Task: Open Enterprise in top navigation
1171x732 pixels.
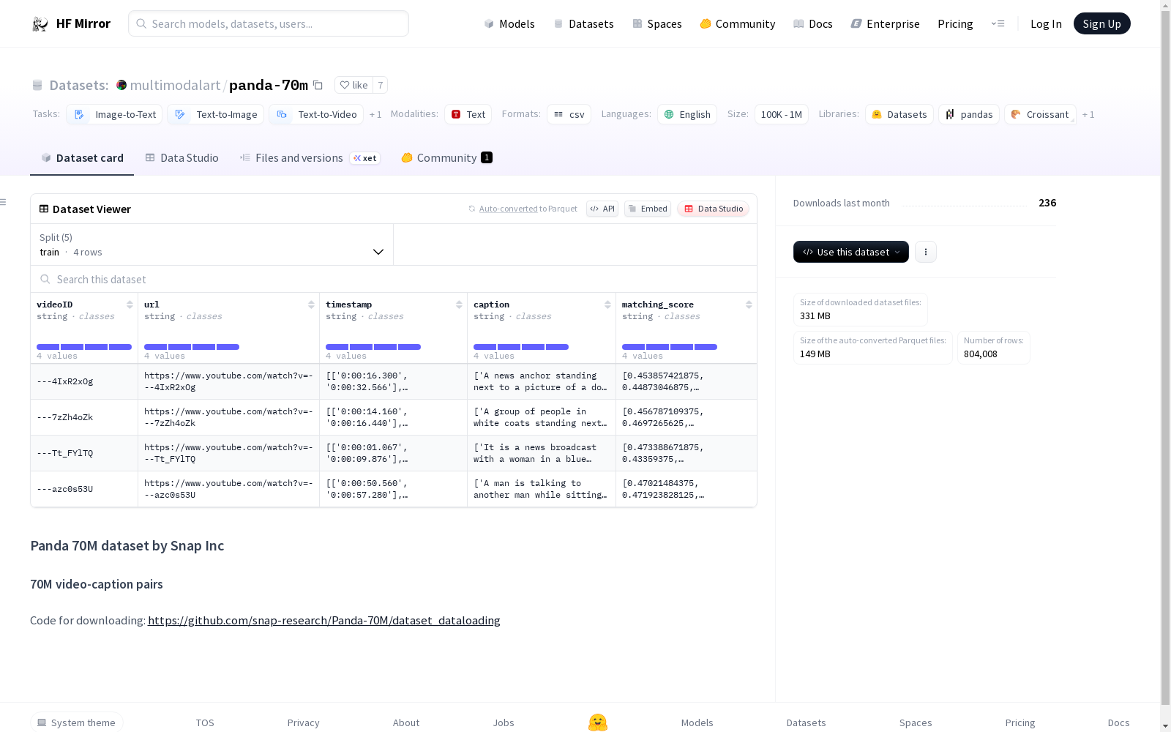Action: (885, 24)
